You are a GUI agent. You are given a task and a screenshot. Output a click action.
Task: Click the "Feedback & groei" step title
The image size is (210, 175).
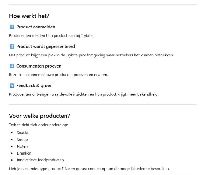click(34, 86)
